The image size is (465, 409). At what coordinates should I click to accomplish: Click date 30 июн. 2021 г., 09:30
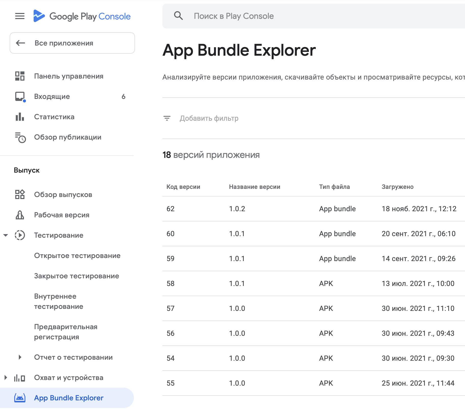[418, 358]
